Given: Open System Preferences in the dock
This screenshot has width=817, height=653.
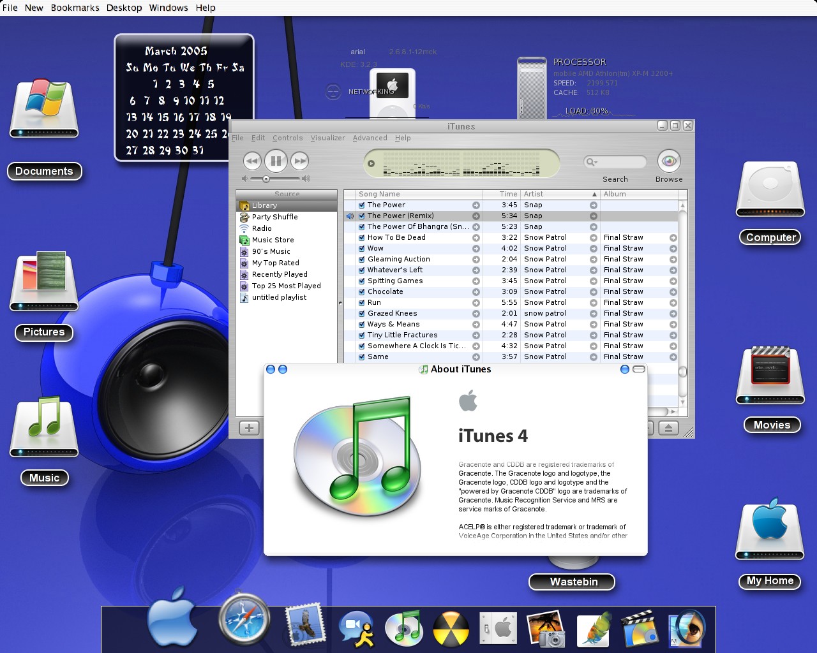Looking at the screenshot, I should click(x=498, y=629).
